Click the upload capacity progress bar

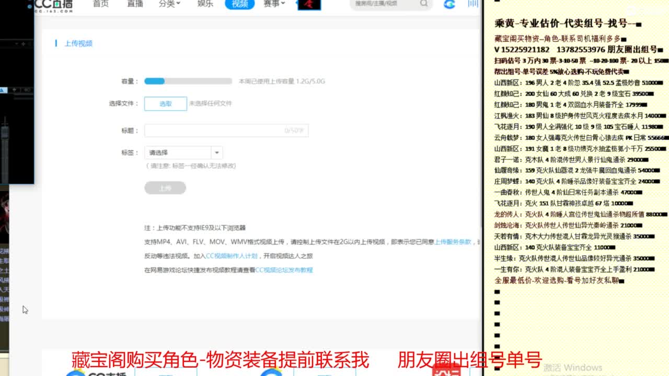coord(188,81)
